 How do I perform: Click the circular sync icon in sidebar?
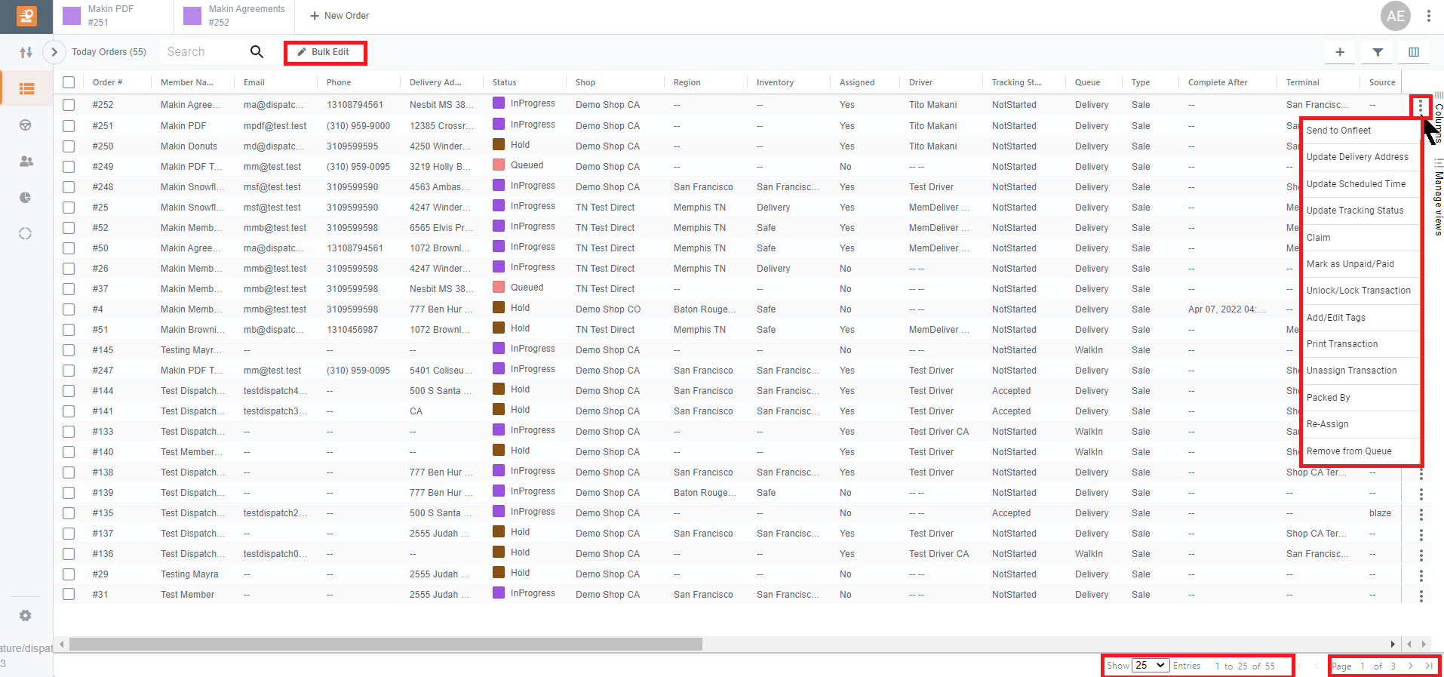(26, 234)
